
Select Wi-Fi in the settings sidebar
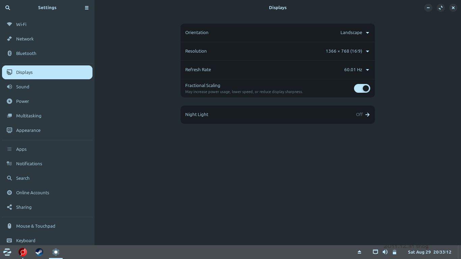(x=47, y=24)
